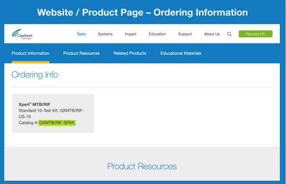Click the Website / Product Page title

click(x=143, y=12)
